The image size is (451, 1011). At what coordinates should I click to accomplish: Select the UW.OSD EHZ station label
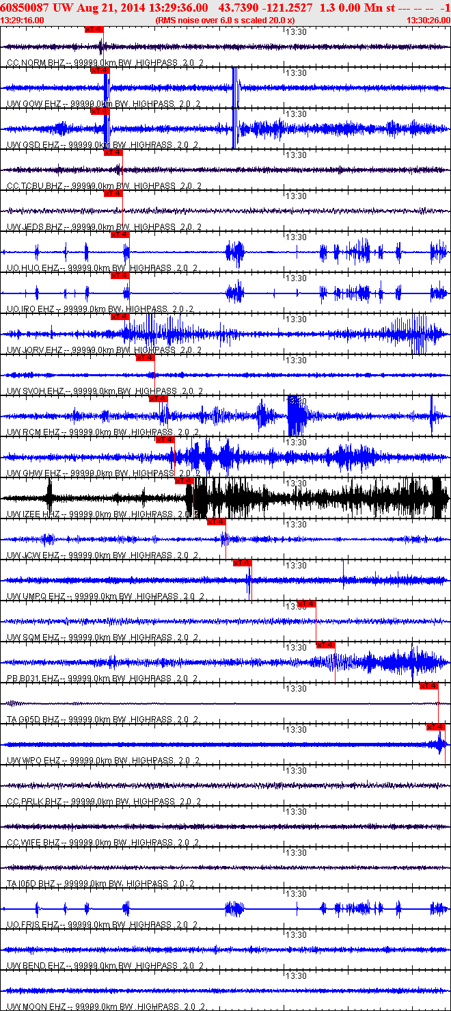click(x=33, y=145)
